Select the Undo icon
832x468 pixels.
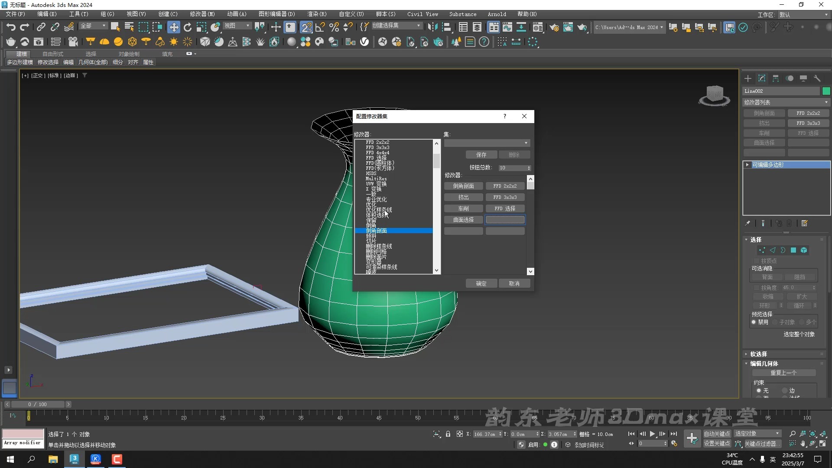11,27
